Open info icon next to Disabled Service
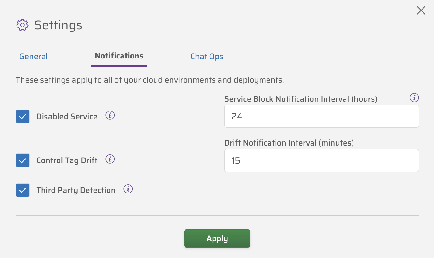 coord(110,115)
